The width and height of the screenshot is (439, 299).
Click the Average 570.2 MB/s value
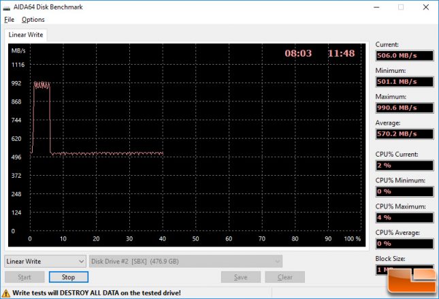(404, 133)
